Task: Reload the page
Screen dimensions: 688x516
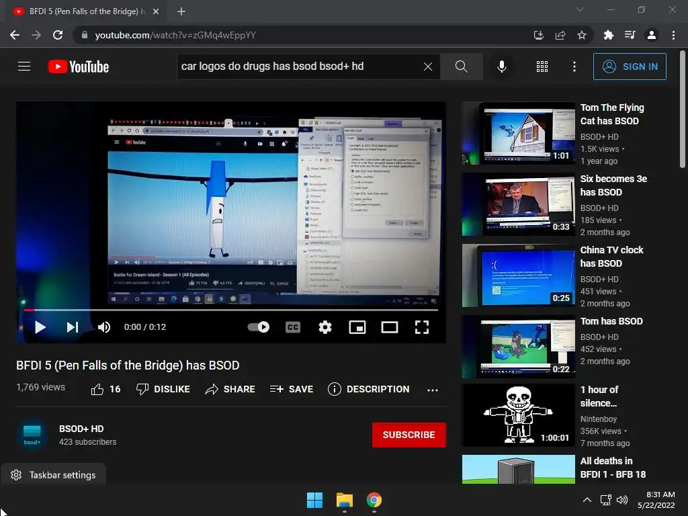Action: click(58, 35)
